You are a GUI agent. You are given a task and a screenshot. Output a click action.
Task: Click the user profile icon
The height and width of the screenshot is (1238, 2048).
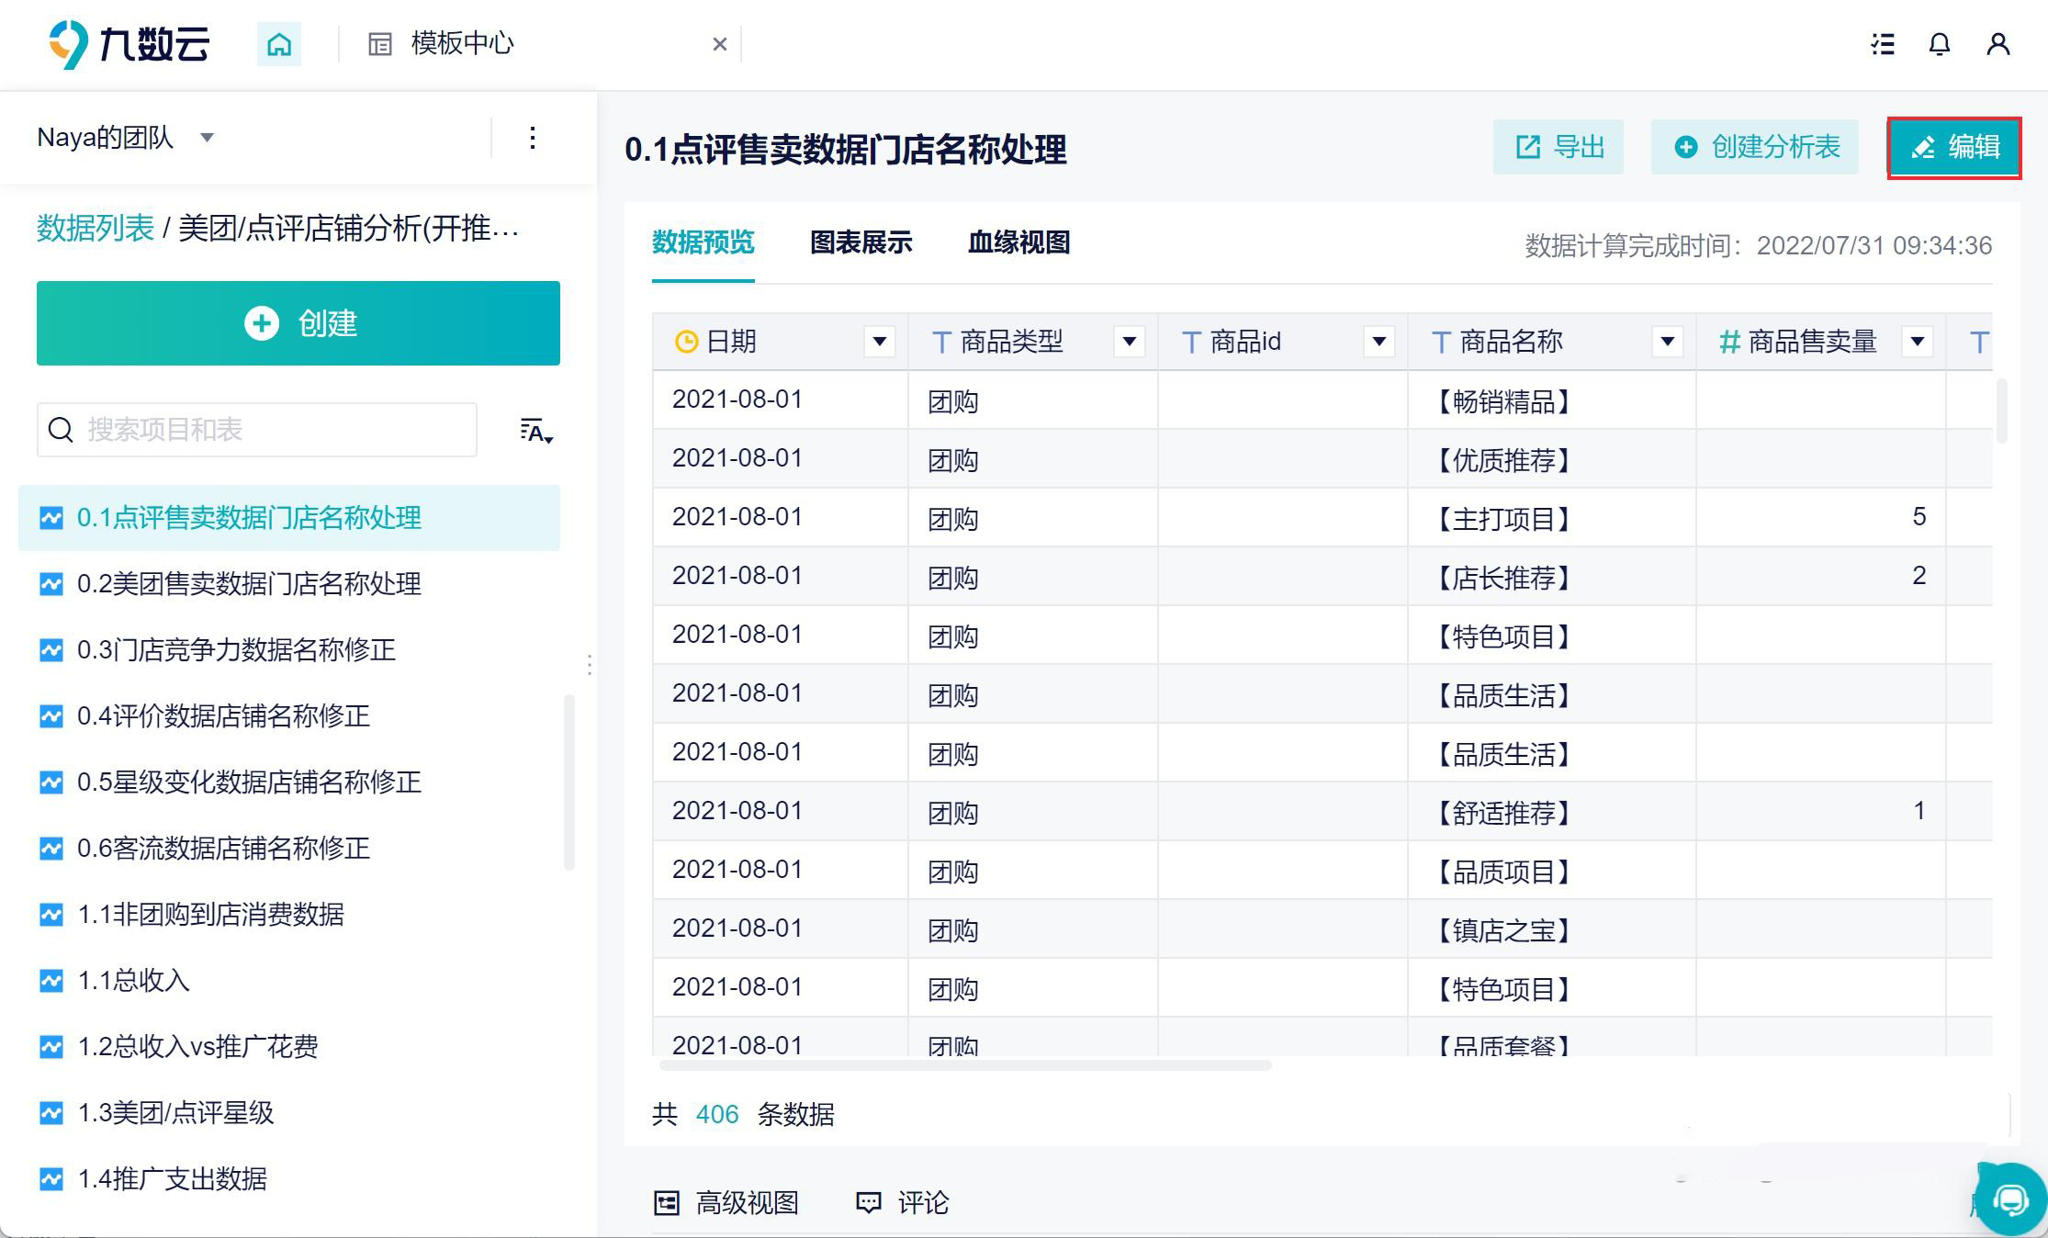coord(1998,44)
